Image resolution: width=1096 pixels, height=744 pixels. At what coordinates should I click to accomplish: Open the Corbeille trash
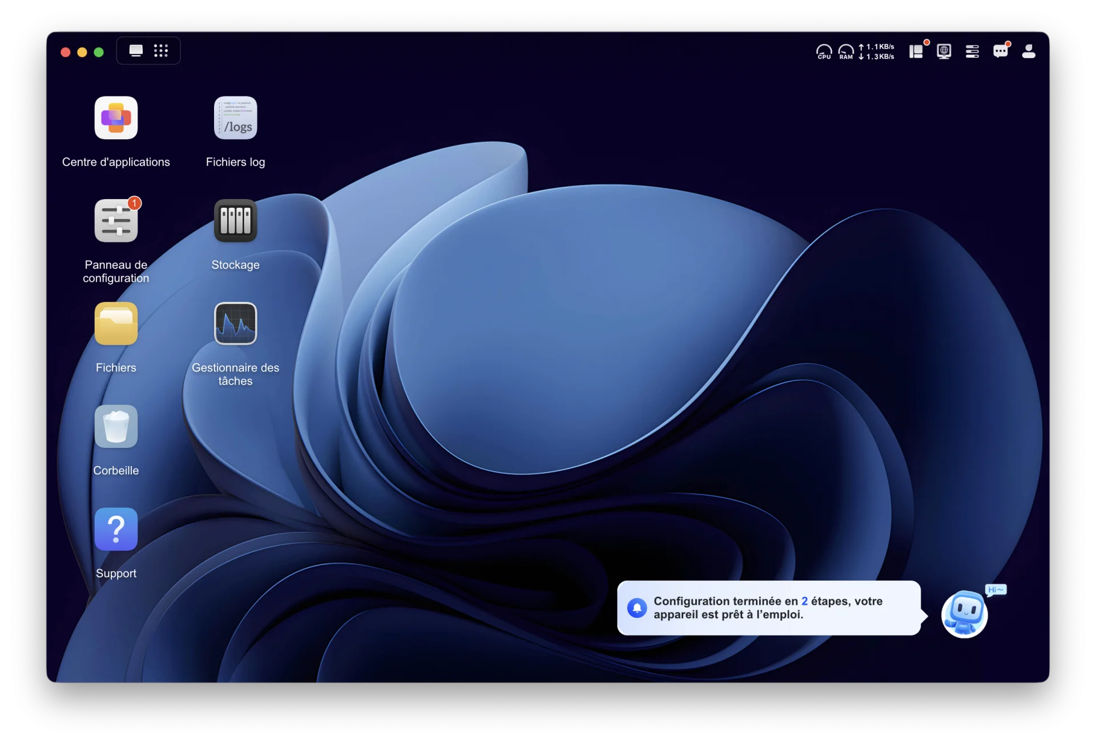(116, 426)
